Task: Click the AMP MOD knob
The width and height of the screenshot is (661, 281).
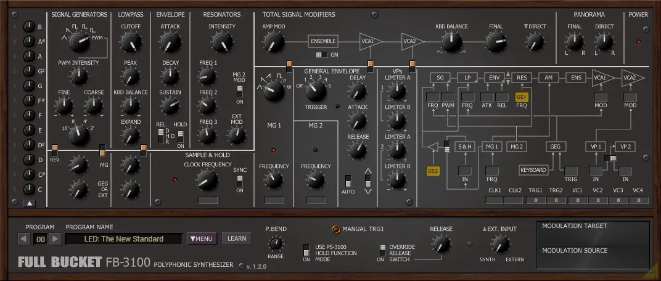Action: 273,43
